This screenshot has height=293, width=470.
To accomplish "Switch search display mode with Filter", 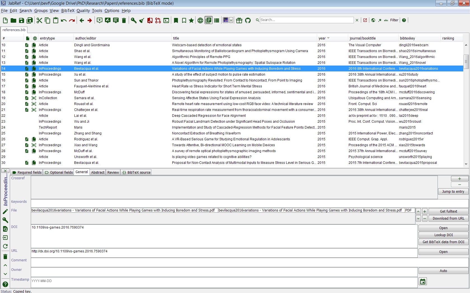I will [x=394, y=20].
